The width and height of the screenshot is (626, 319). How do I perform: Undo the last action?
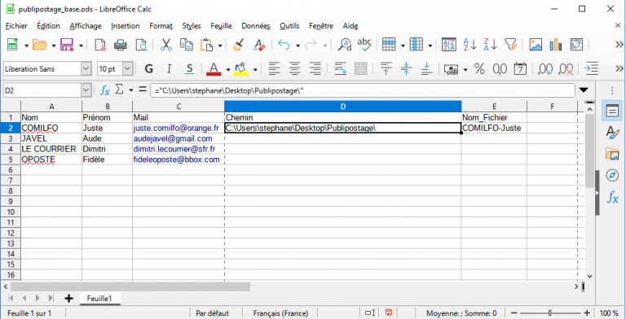(284, 45)
